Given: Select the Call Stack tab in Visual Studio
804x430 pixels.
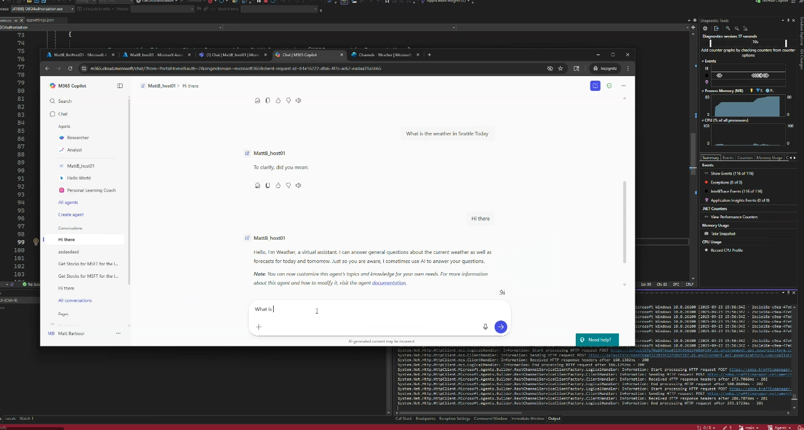Looking at the screenshot, I should coord(404,419).
